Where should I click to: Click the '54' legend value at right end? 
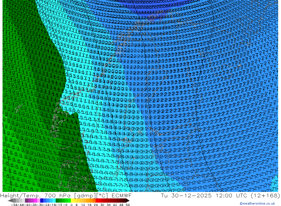coord(128,205)
